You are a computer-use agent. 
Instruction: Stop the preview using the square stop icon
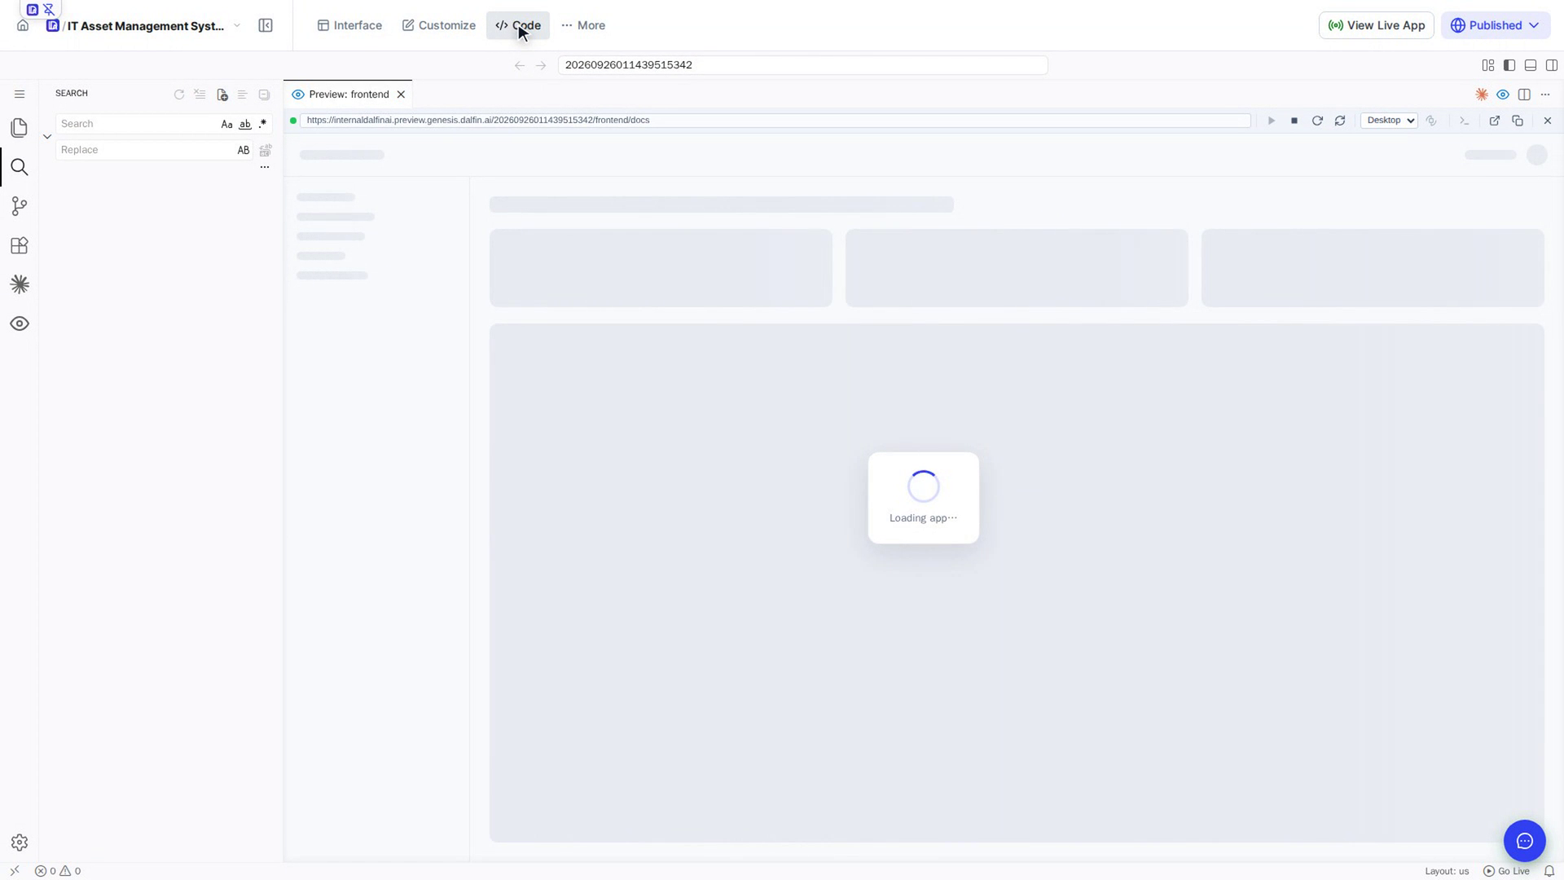click(1294, 121)
